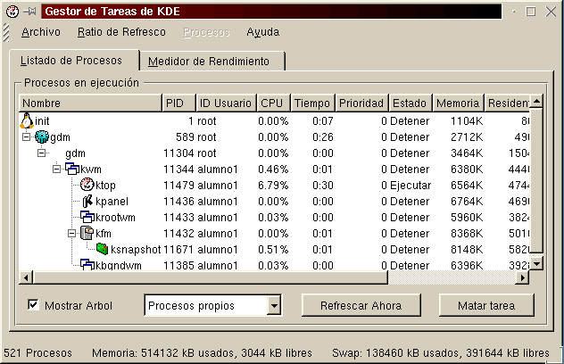The width and height of the screenshot is (564, 364).
Task: Click the ktop clock icon in process list
Action: (x=87, y=185)
